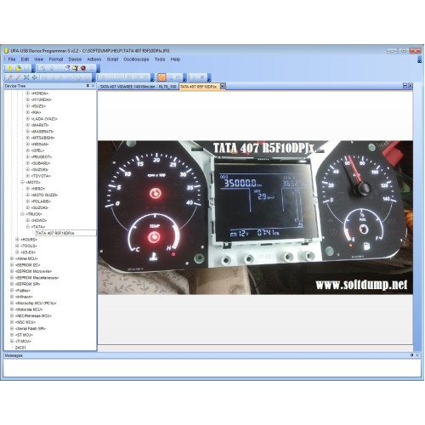This screenshot has height=425, width=425.
Task: Select the 24C01 device entry
Action: click(20, 348)
